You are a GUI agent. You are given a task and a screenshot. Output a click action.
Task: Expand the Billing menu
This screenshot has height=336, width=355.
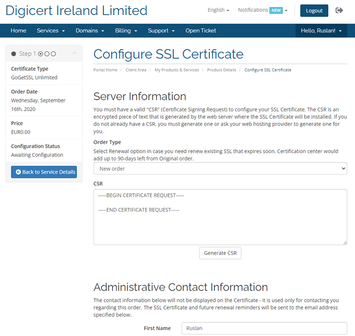pos(126,30)
